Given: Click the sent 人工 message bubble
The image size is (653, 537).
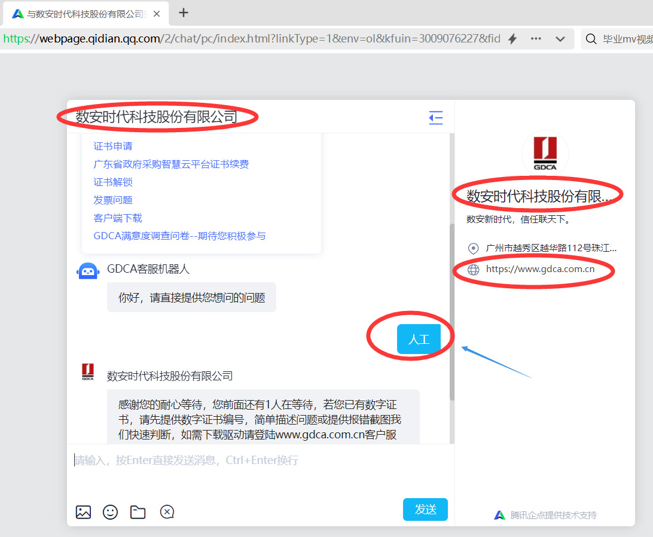Looking at the screenshot, I should 419,339.
